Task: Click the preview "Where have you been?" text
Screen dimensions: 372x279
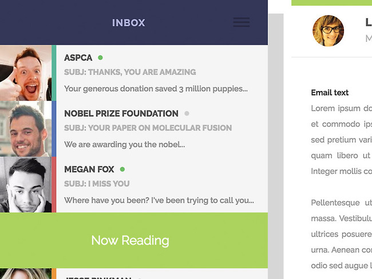Action: click(x=159, y=200)
